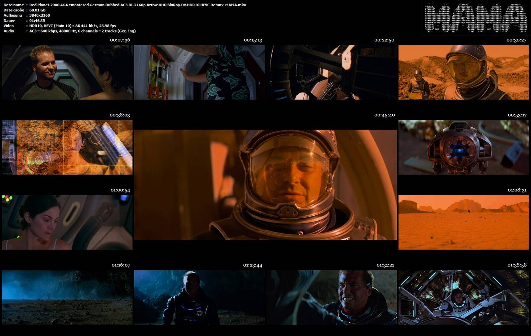531x336 pixels.
Task: Click the Dauer label
Action: tap(9, 21)
